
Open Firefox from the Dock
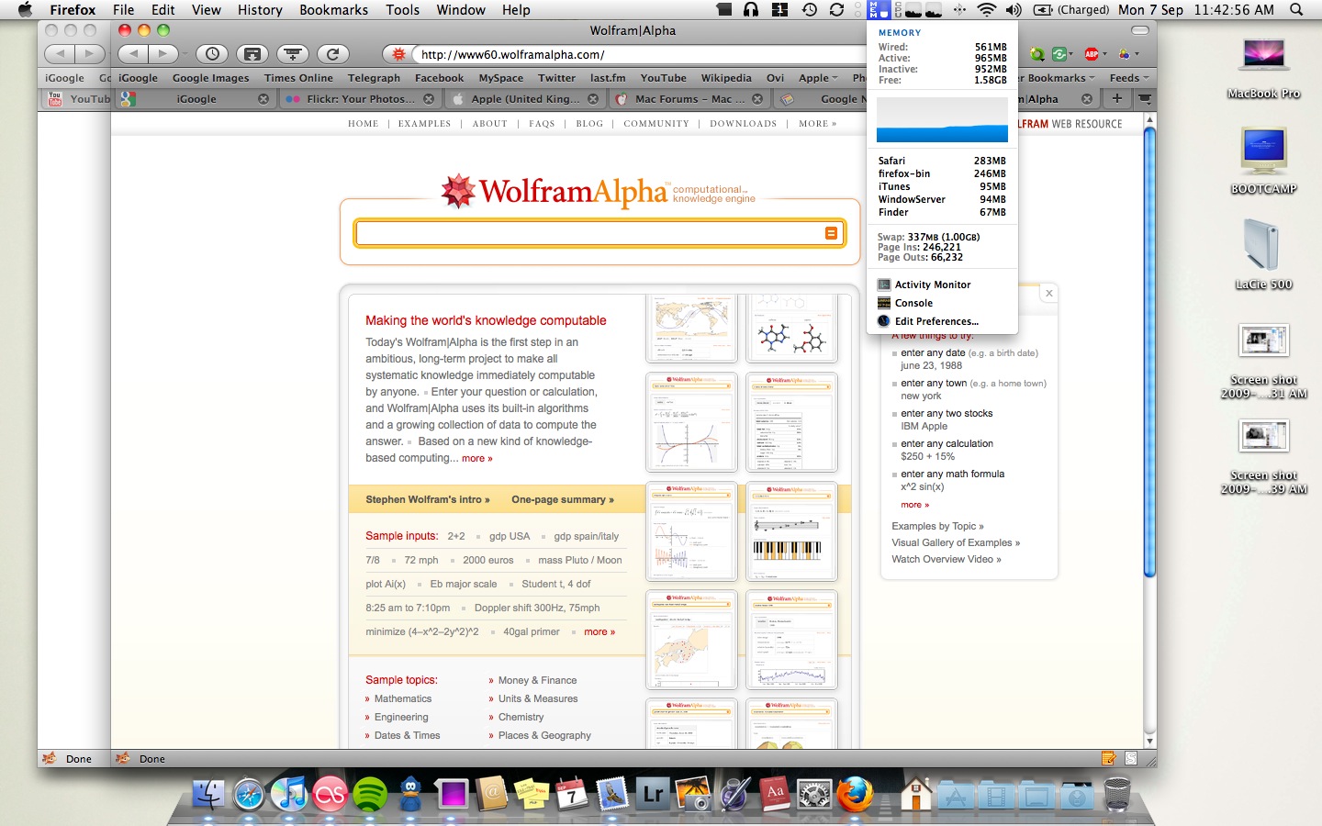pyautogui.click(x=855, y=795)
